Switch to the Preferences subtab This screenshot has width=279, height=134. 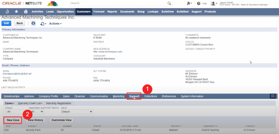pos(169,96)
